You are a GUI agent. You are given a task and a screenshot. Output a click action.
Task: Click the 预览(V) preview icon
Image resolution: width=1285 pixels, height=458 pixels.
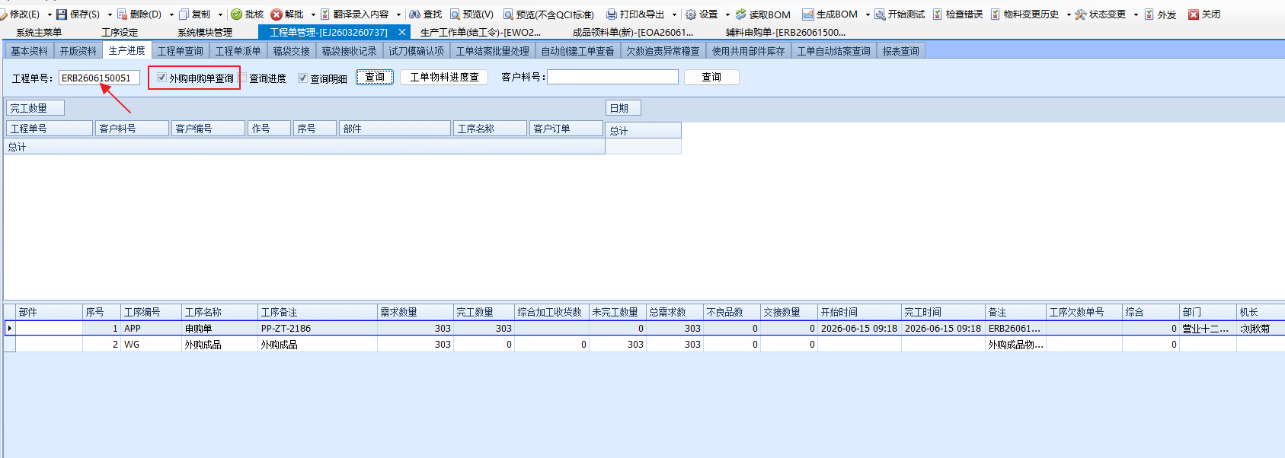click(x=455, y=14)
